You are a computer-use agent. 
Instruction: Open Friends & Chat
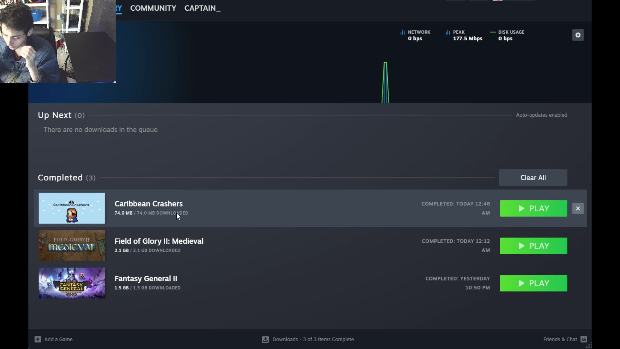click(x=560, y=339)
